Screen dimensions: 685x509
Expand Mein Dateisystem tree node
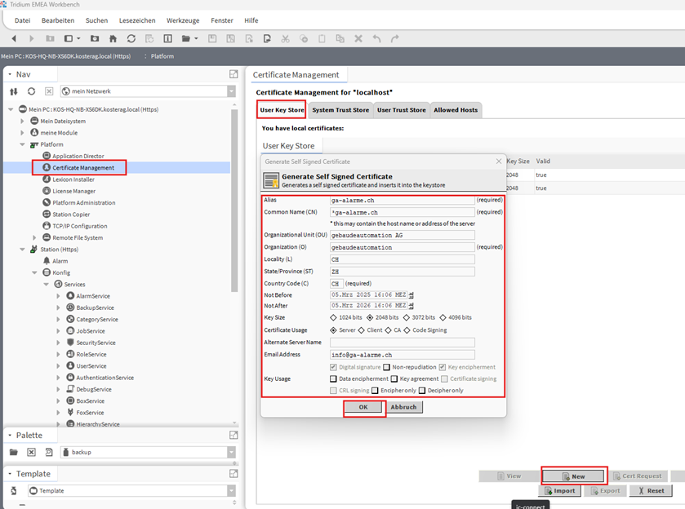(x=22, y=121)
